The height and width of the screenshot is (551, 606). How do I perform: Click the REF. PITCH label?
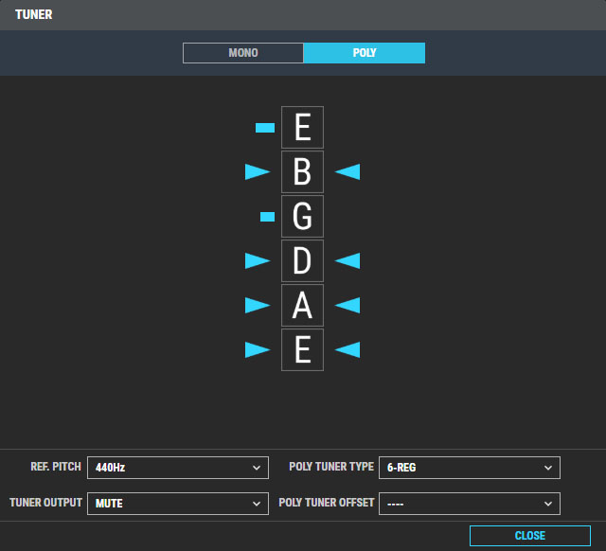pos(56,467)
